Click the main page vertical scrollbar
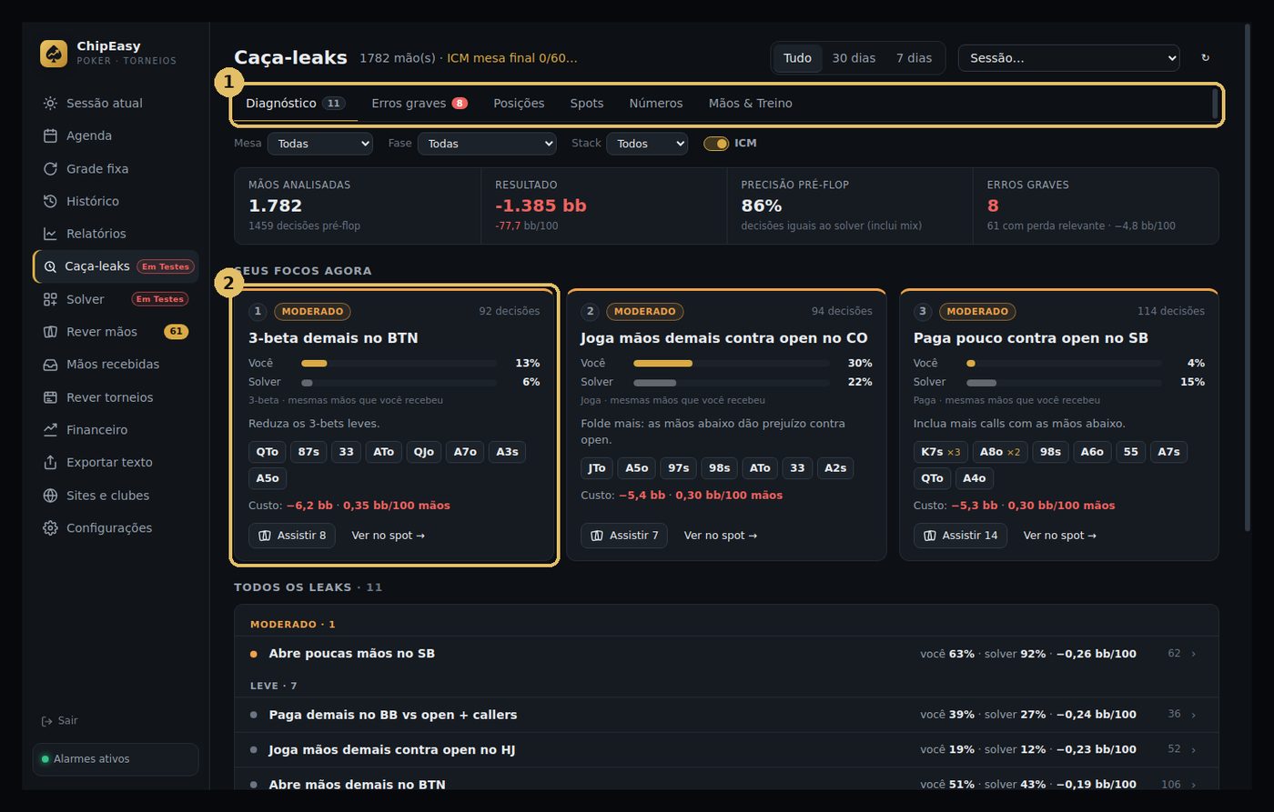The height and width of the screenshot is (812, 1274). pyautogui.click(x=1247, y=277)
